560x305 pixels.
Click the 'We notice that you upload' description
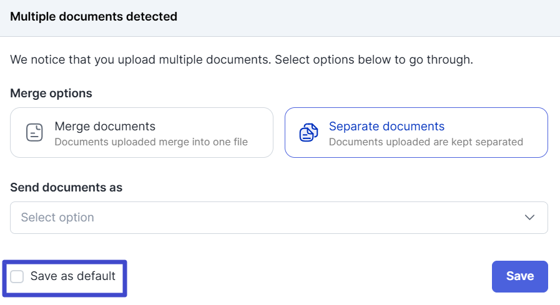point(241,61)
